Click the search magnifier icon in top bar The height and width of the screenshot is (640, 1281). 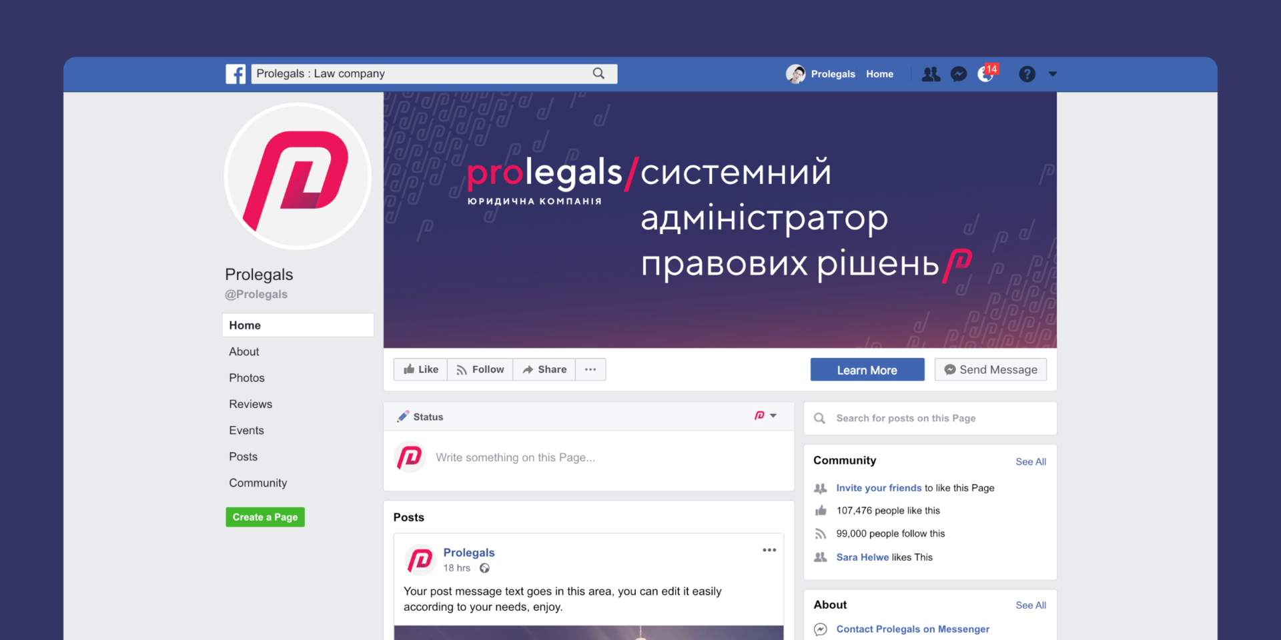pyautogui.click(x=598, y=73)
